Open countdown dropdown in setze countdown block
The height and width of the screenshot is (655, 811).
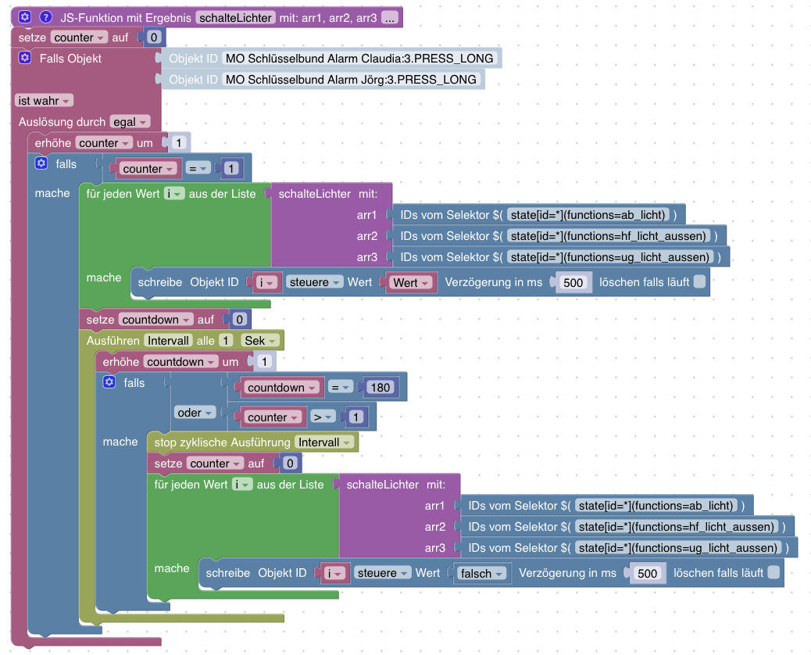155,319
